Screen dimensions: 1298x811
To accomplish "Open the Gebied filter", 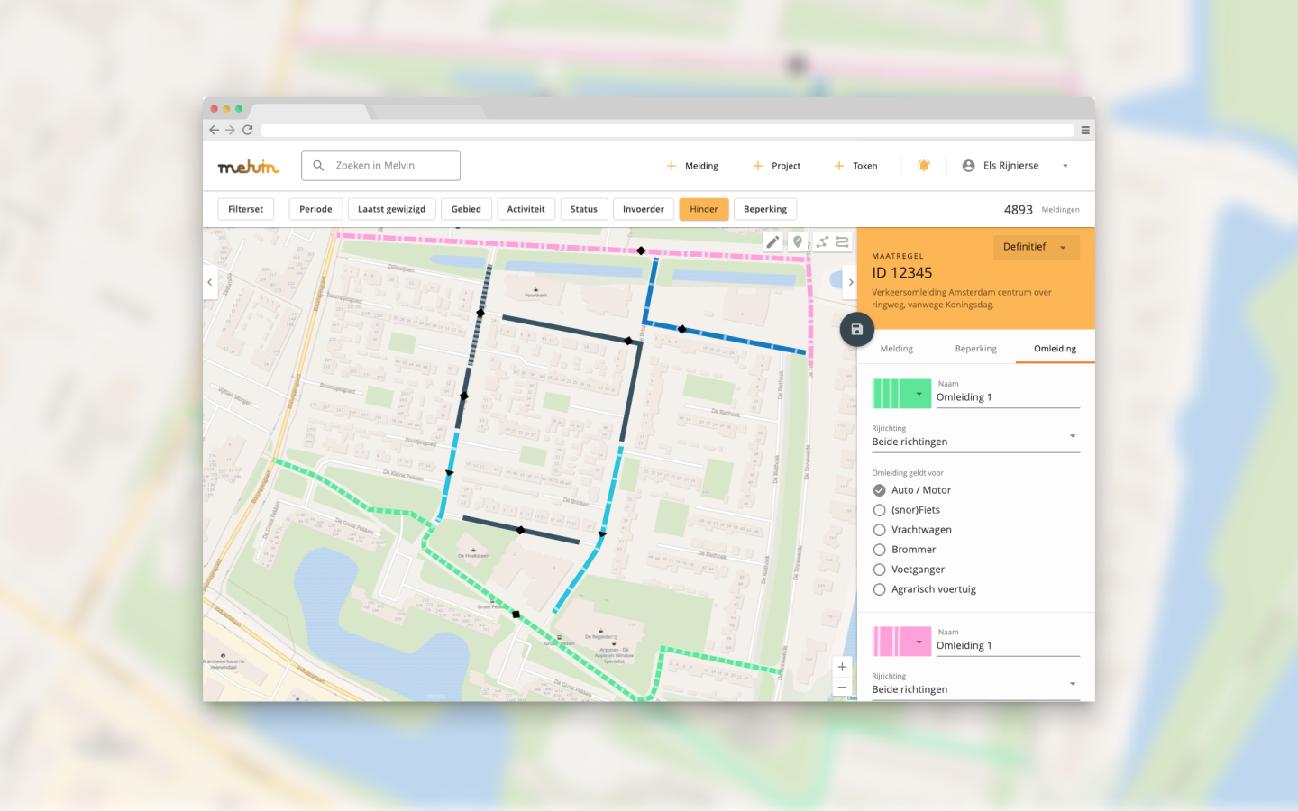I will 466,209.
